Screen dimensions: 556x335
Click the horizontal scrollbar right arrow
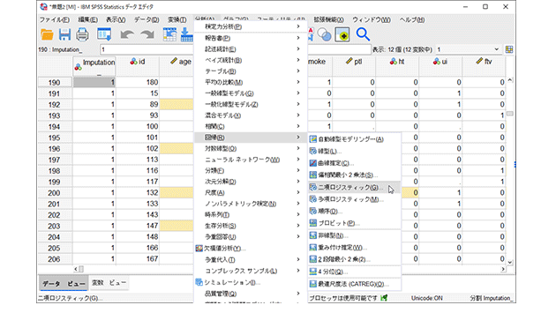(503, 269)
